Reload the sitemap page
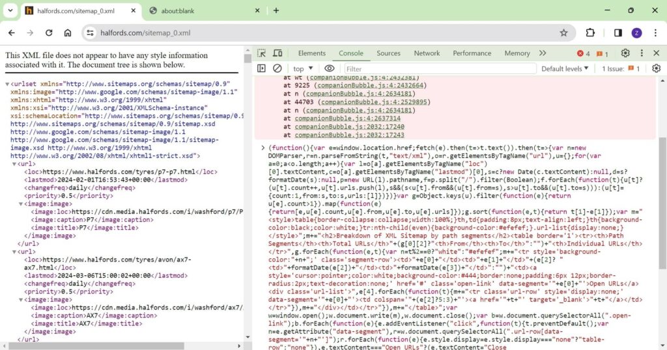667x350 pixels. click(49, 33)
